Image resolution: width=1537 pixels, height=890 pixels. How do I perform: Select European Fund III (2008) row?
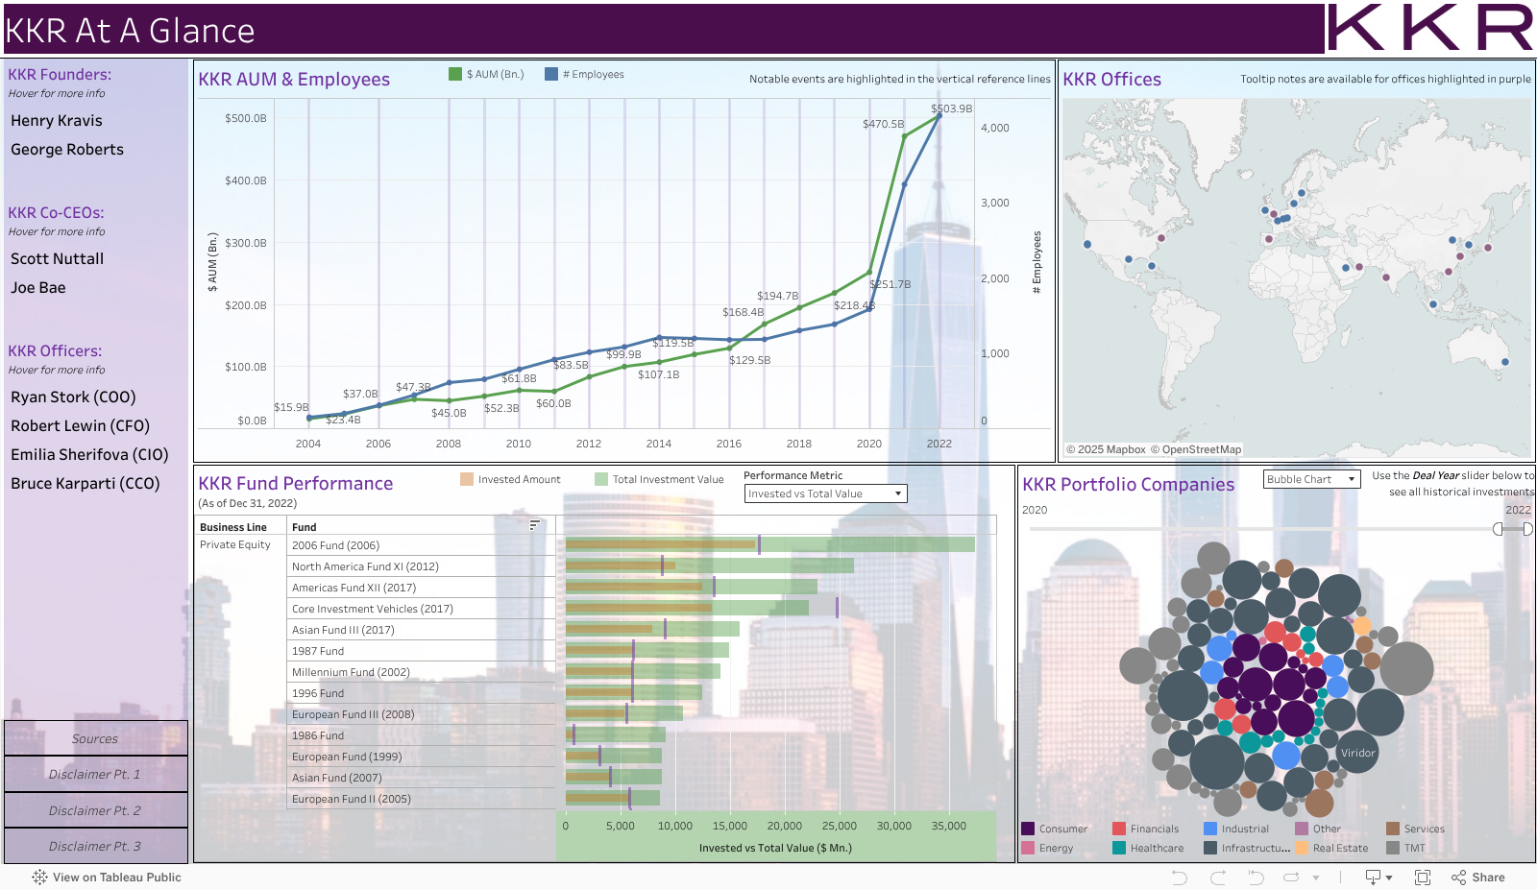point(422,714)
